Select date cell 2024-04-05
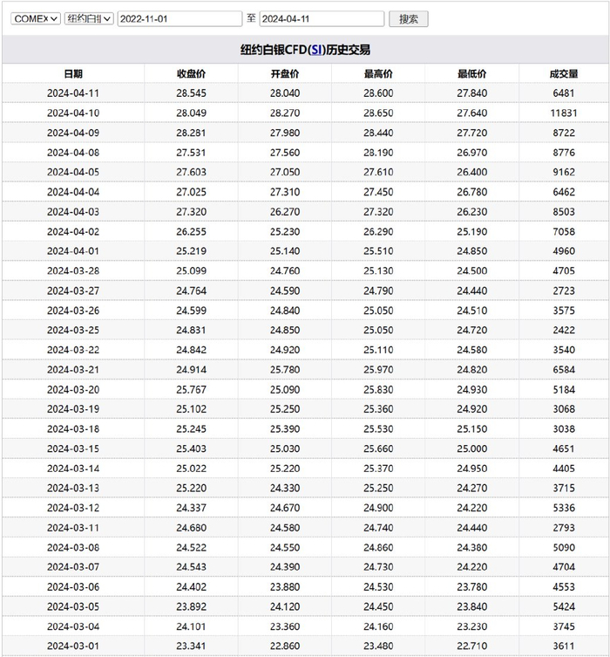This screenshot has height=657, width=610. click(x=73, y=172)
